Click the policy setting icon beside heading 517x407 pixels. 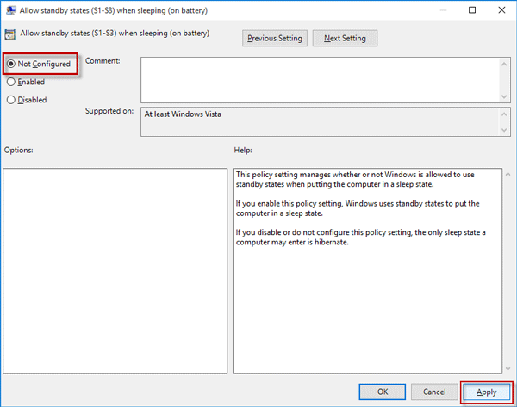(x=9, y=34)
